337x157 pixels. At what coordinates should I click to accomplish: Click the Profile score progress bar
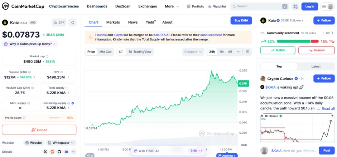(57, 118)
